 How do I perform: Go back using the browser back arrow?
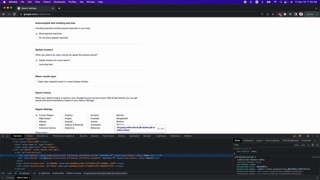(3, 14)
